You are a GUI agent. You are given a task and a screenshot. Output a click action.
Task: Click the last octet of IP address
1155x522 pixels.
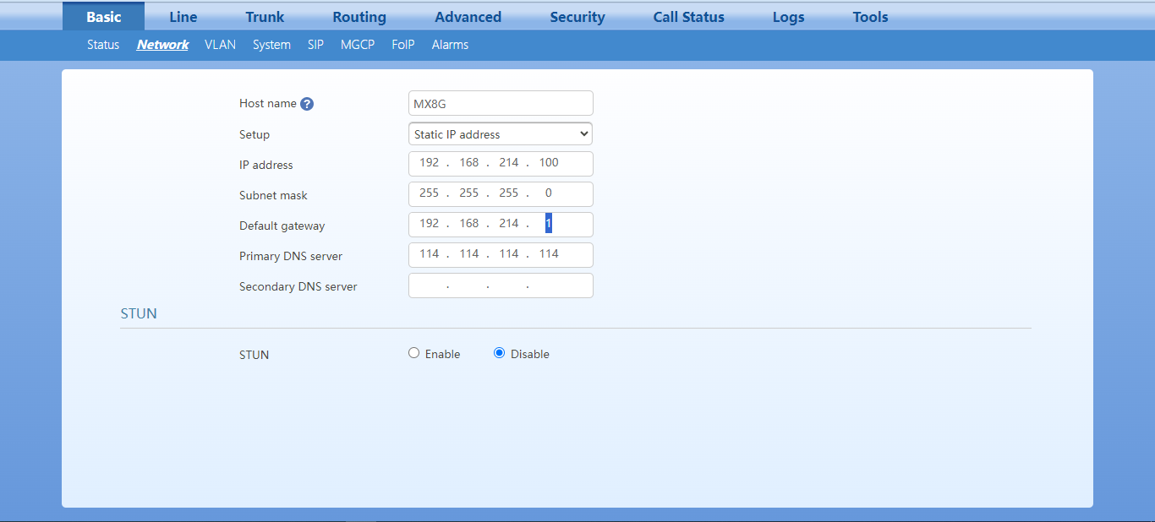point(550,163)
